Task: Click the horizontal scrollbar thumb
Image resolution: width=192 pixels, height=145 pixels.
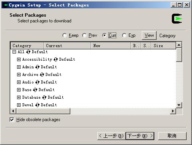Action: pyautogui.click(x=43, y=111)
